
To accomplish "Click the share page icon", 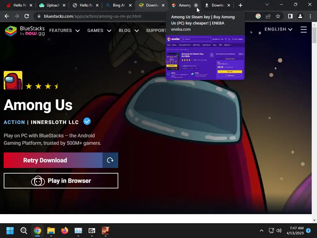I will 268,16.
